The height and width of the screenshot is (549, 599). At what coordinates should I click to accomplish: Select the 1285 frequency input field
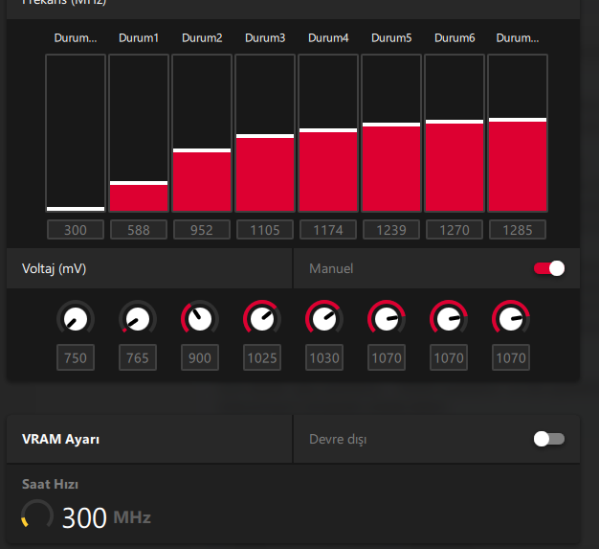(518, 230)
